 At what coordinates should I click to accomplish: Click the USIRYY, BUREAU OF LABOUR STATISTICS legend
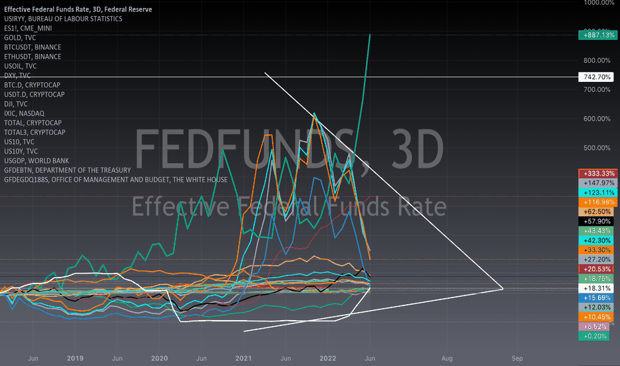point(63,19)
